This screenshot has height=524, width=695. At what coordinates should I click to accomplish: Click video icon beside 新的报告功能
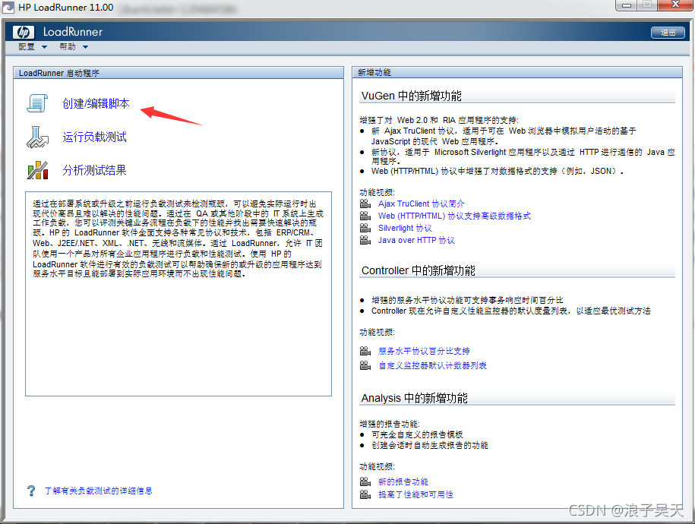(365, 481)
